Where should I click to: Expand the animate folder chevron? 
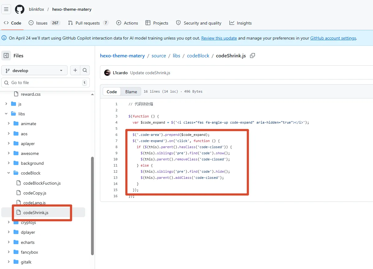9,124
